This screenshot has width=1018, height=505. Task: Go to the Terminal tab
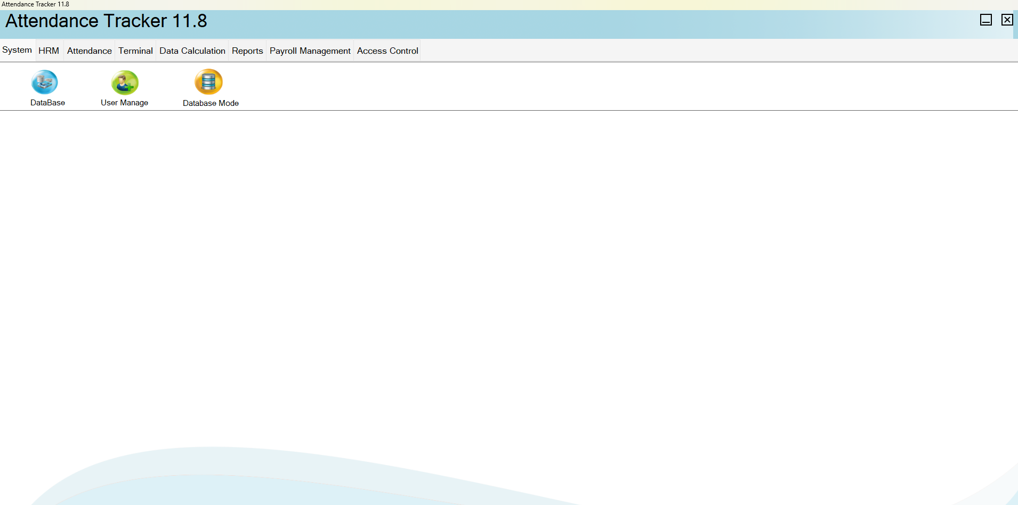point(135,51)
